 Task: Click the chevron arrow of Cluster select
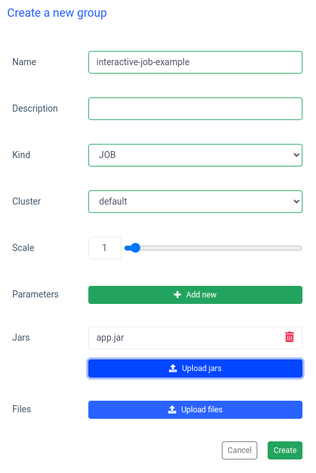pos(297,201)
